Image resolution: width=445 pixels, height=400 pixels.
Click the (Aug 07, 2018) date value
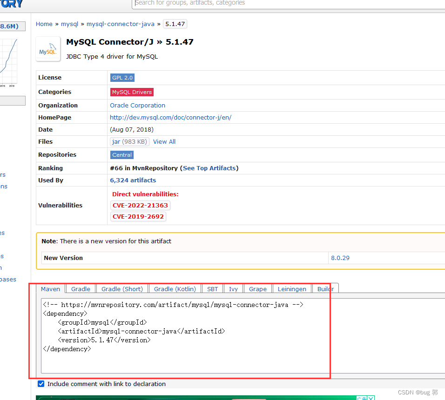coord(132,130)
